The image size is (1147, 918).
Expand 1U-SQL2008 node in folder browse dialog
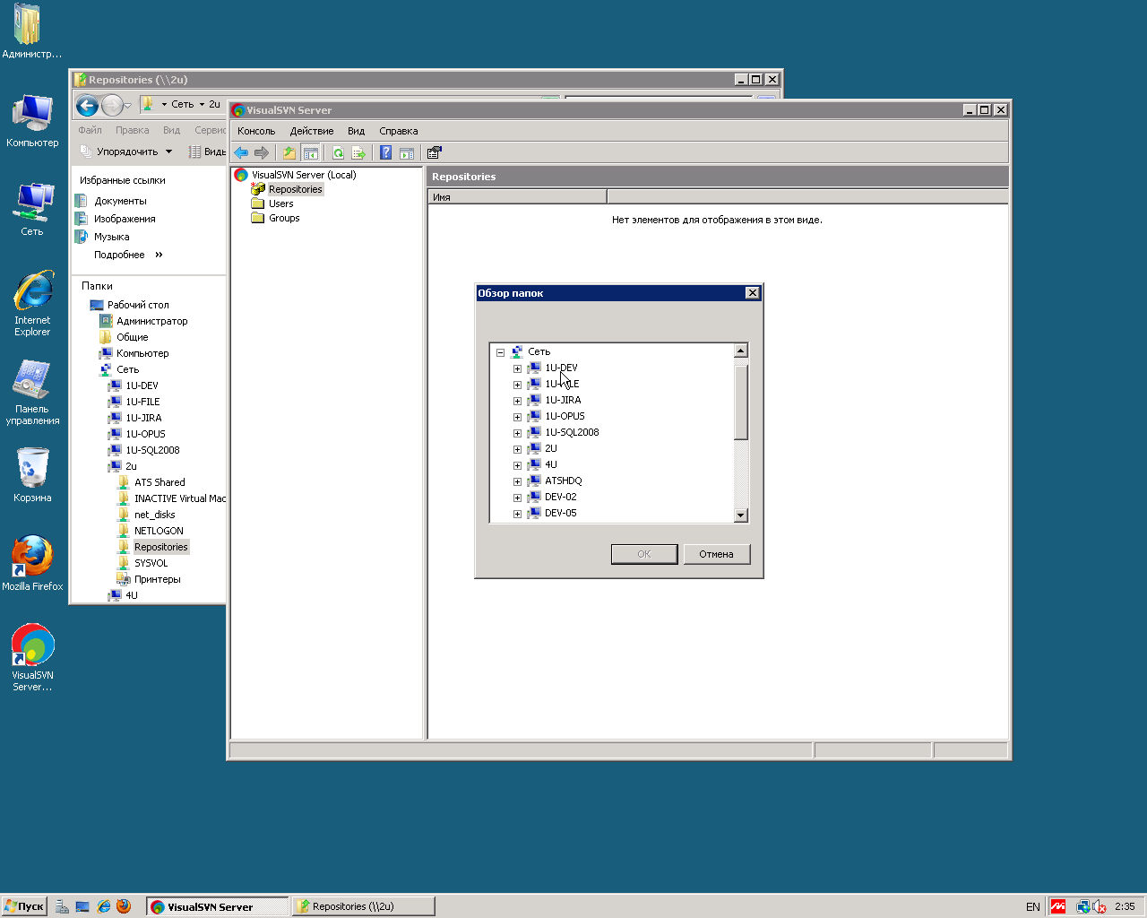coord(517,433)
